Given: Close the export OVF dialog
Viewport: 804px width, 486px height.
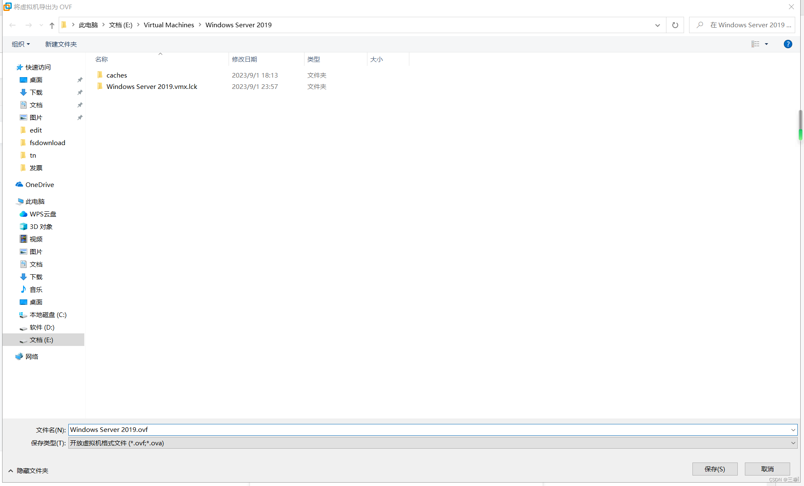Looking at the screenshot, I should pos(791,7).
